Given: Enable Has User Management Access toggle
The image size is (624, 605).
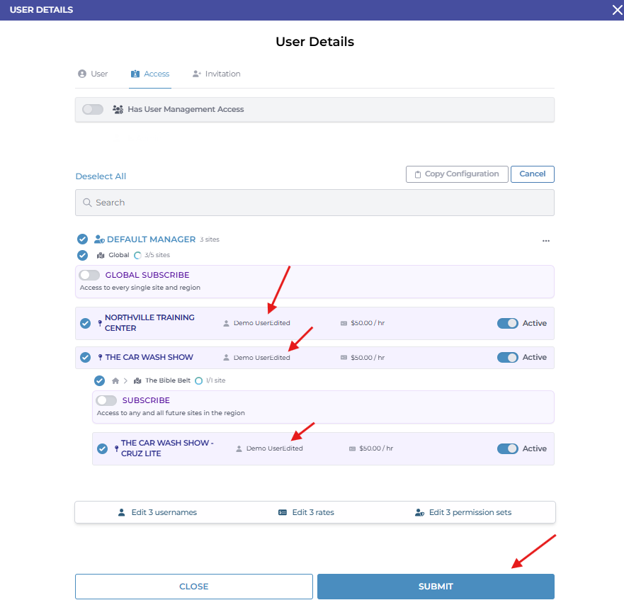Looking at the screenshot, I should [x=93, y=110].
